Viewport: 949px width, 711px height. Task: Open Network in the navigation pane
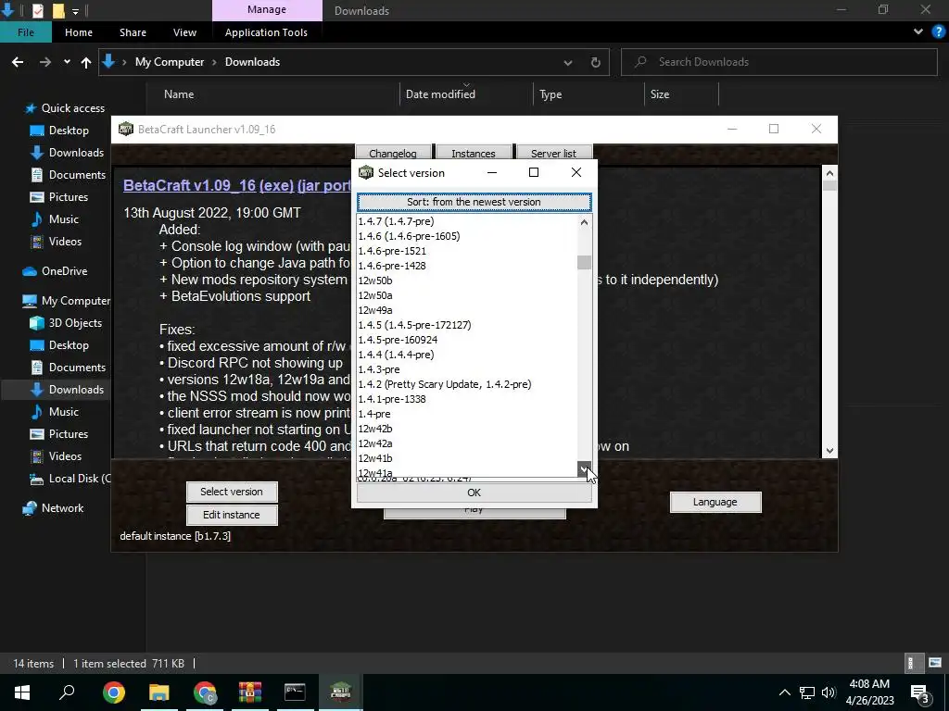pos(62,508)
